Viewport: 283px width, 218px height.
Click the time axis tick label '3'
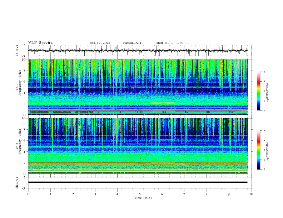(95, 194)
